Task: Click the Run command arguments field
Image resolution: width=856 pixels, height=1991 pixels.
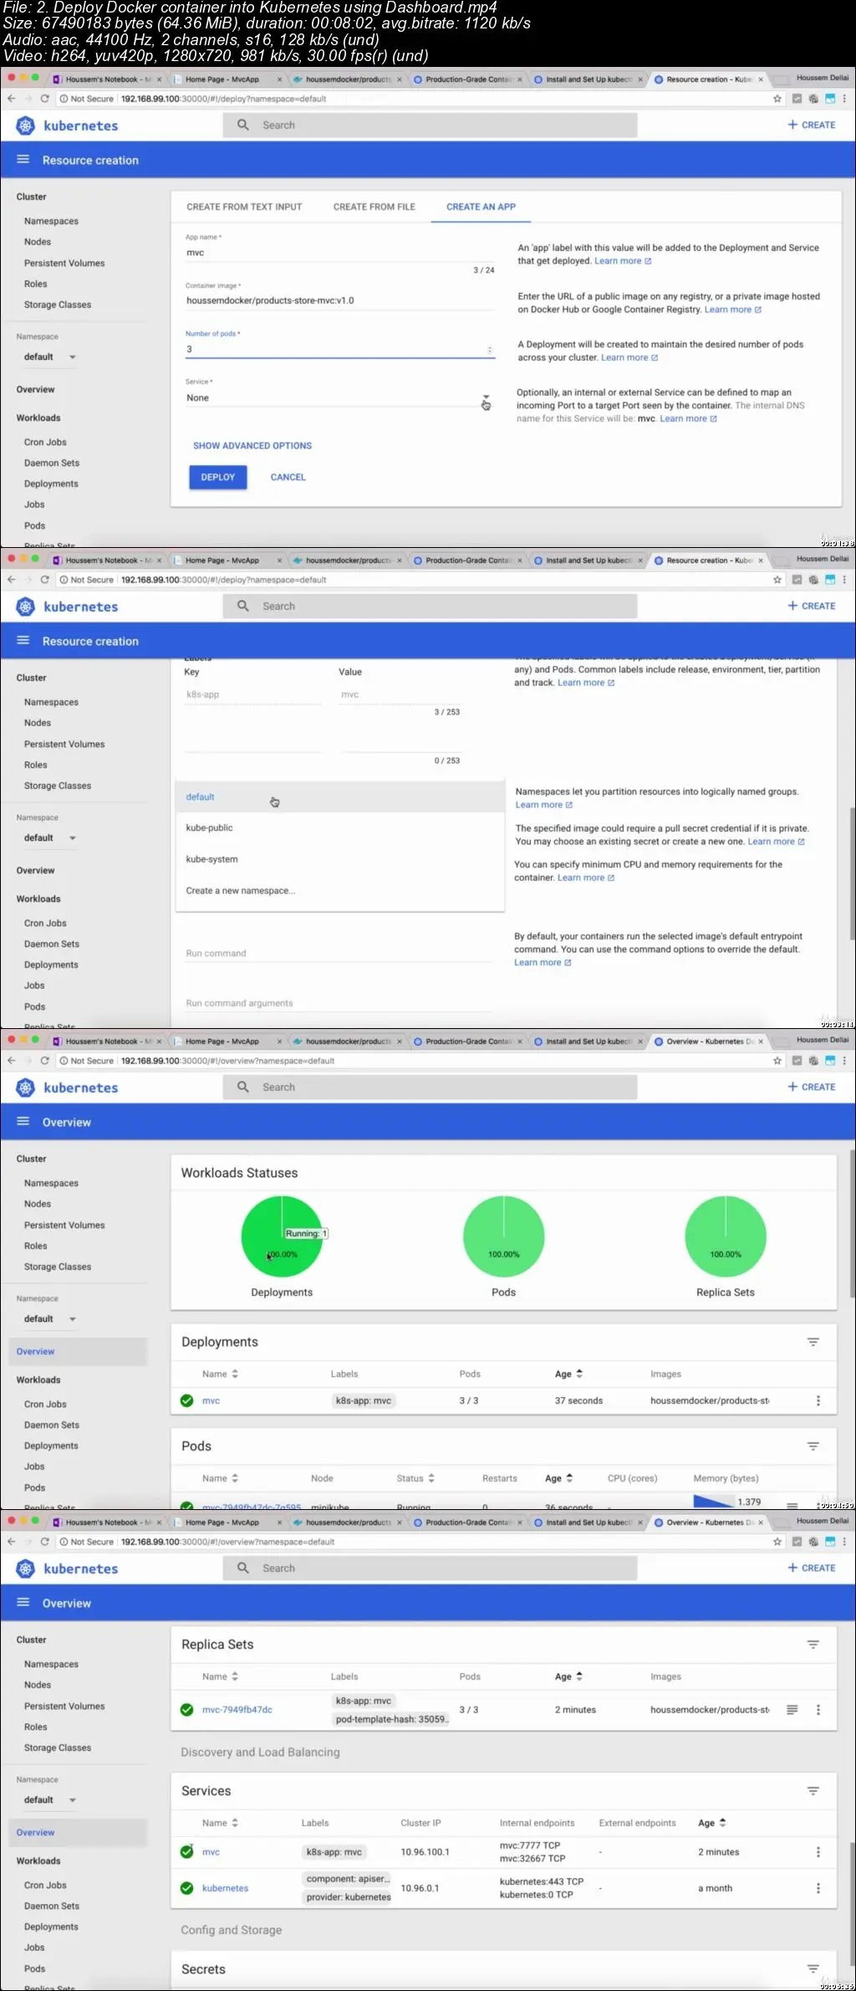Action: (x=339, y=1003)
